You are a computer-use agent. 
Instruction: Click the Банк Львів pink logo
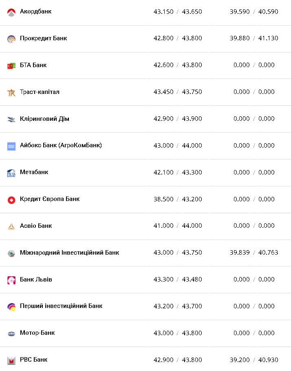(11, 280)
